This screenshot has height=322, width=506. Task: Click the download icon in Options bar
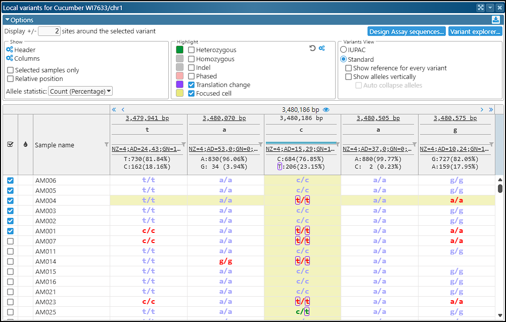495,20
